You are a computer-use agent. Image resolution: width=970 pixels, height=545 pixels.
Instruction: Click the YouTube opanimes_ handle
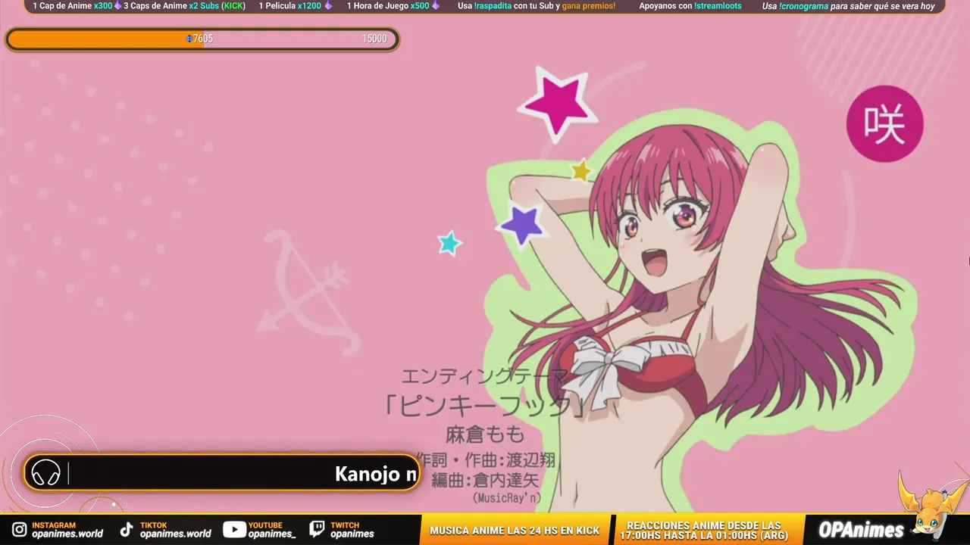[272, 534]
